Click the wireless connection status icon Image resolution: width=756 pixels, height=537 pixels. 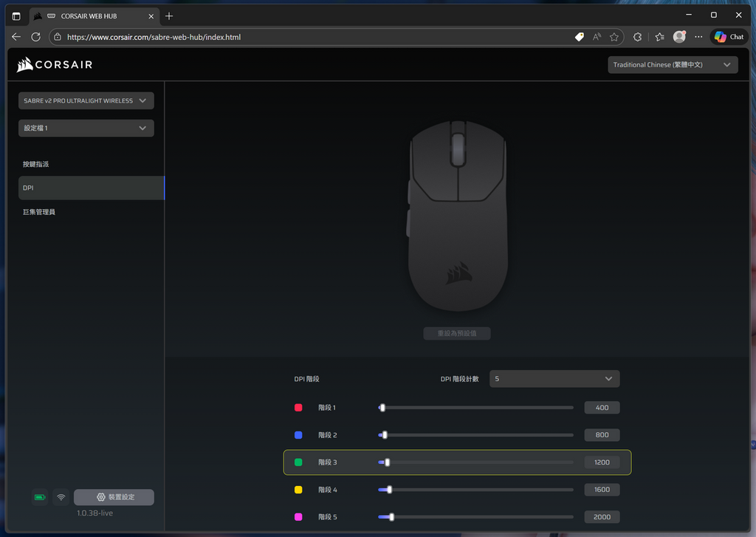pyautogui.click(x=61, y=497)
